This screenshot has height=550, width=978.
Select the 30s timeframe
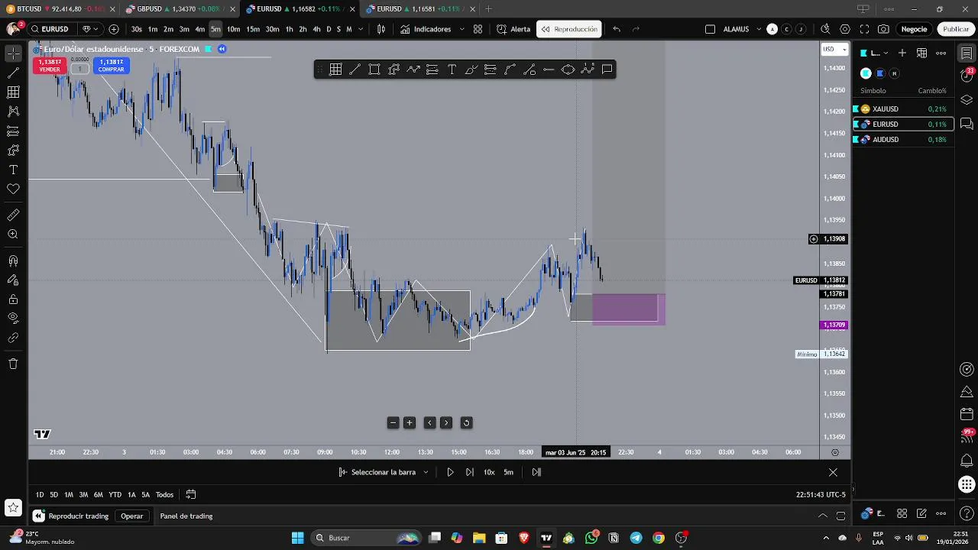point(136,29)
